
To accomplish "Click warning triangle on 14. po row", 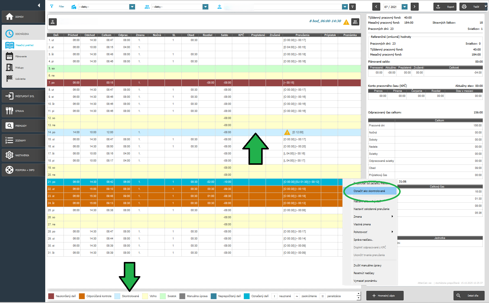I will [287, 132].
